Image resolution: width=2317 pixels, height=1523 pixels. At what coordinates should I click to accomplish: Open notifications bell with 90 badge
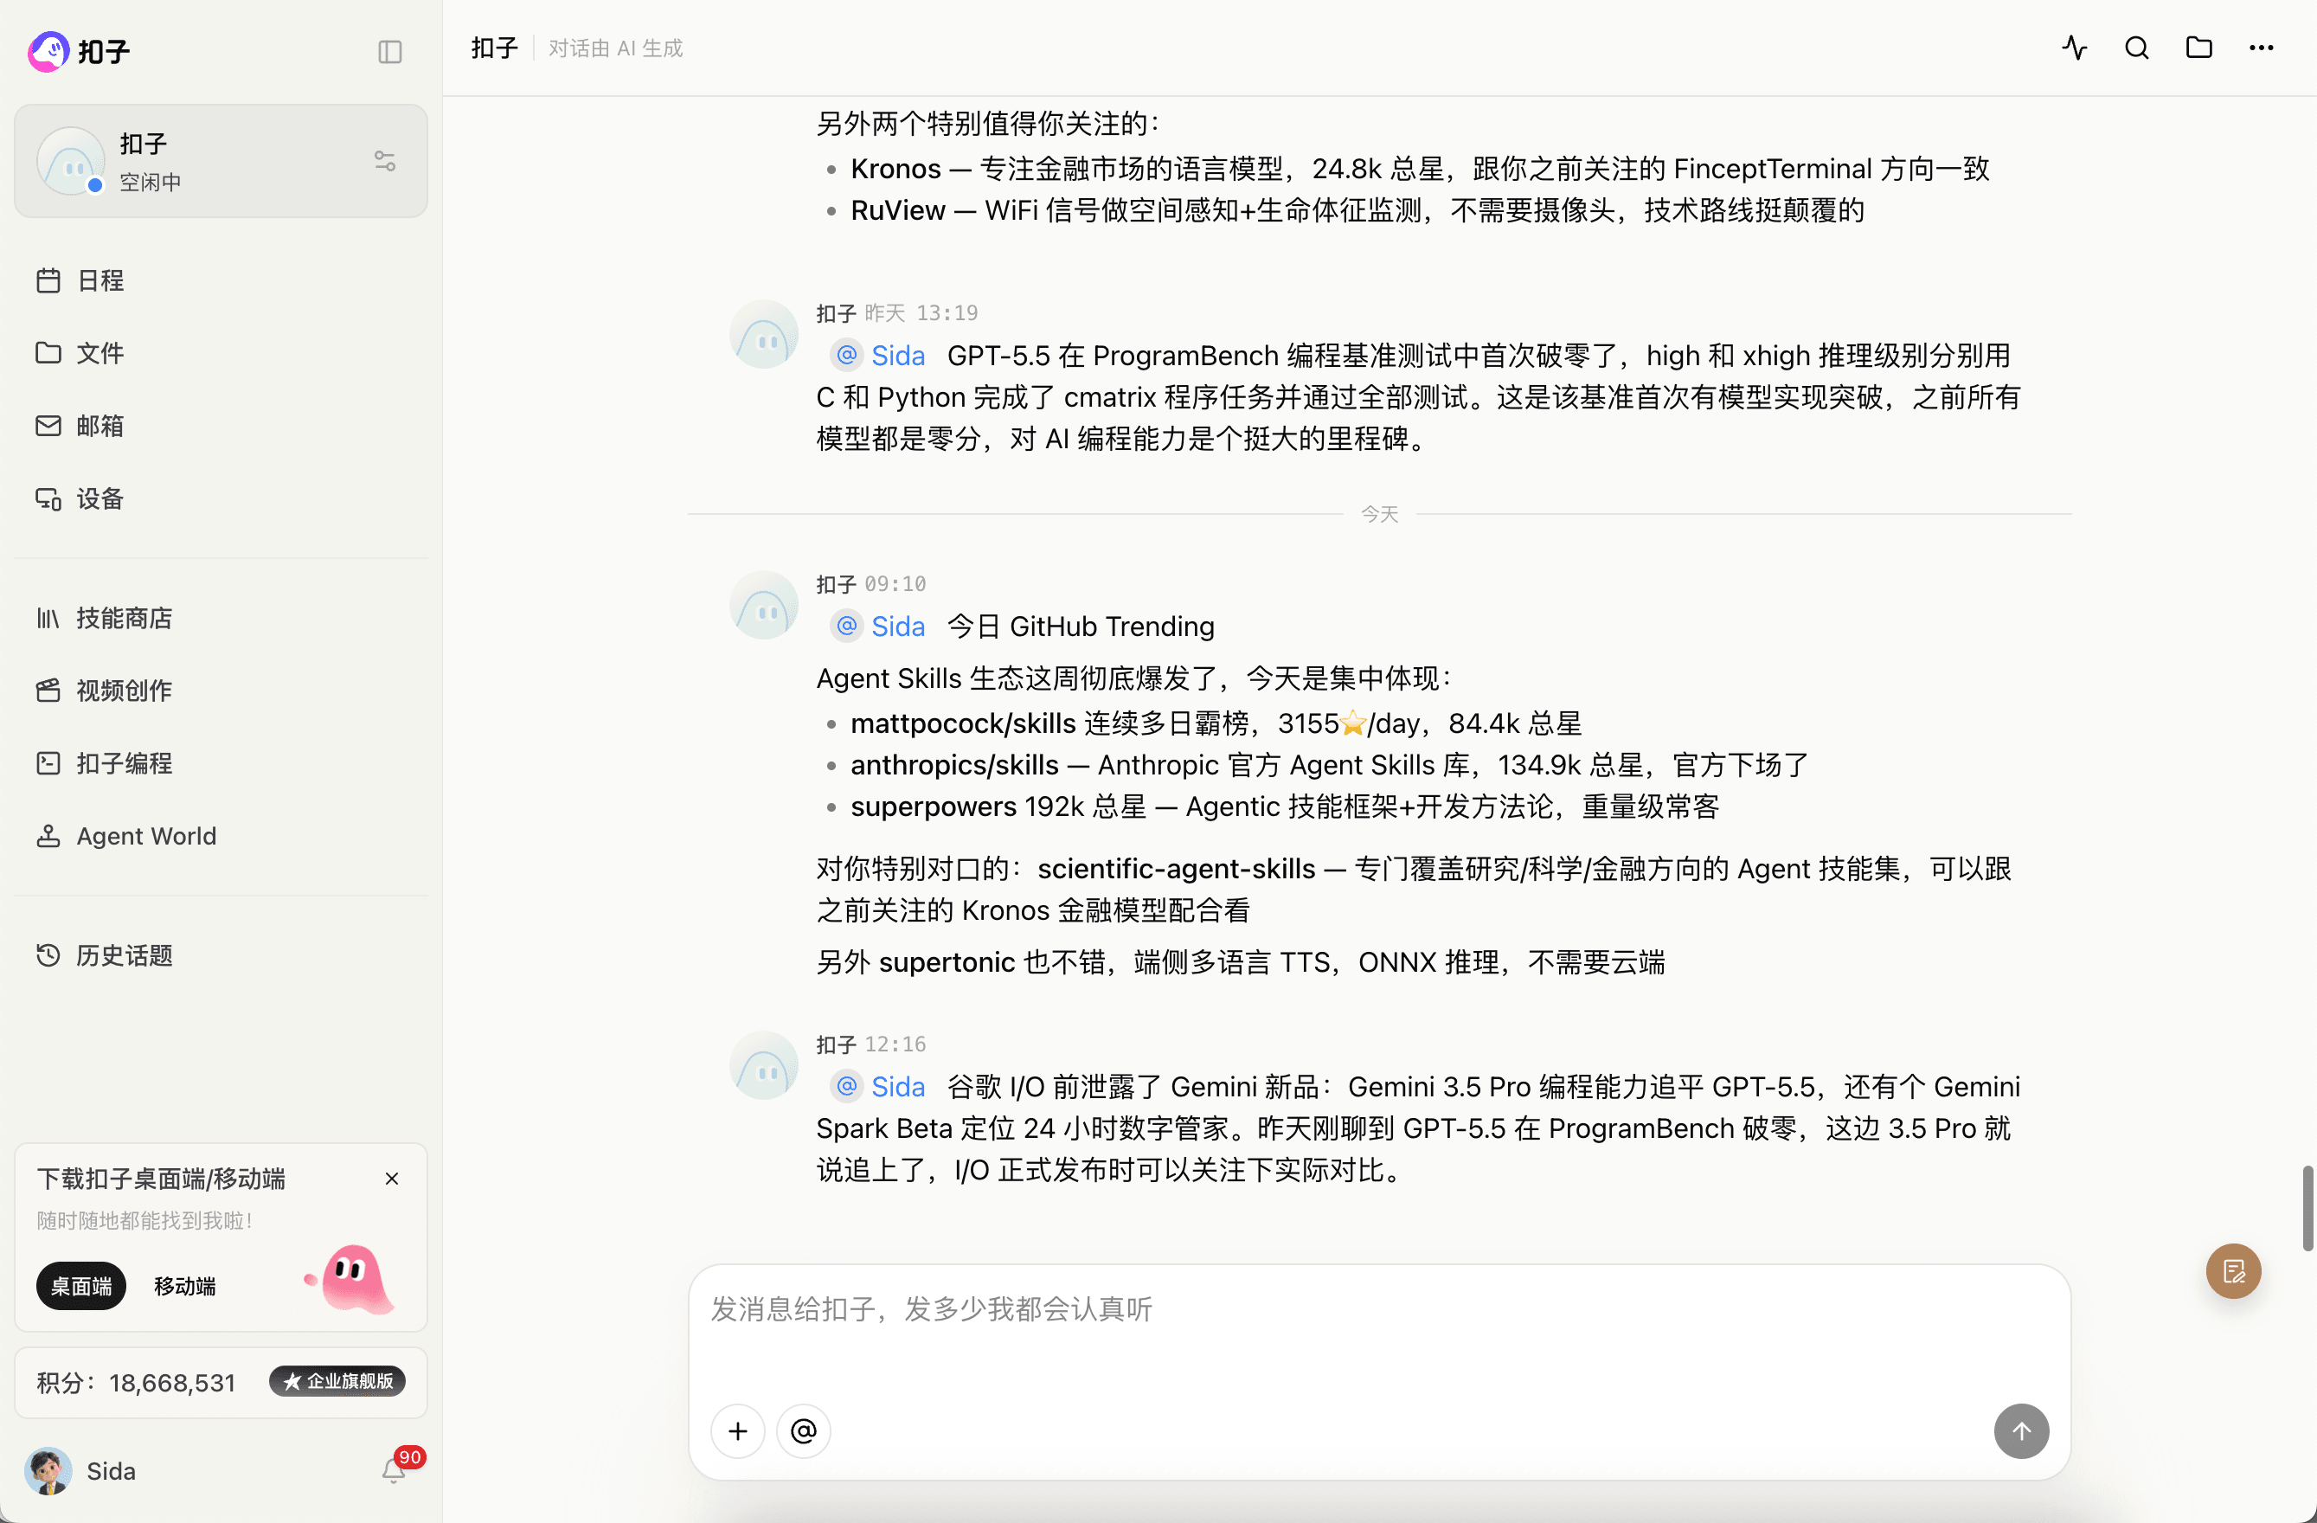tap(395, 1470)
